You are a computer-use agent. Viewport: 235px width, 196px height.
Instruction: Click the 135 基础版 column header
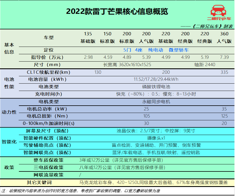[x=88, y=37]
